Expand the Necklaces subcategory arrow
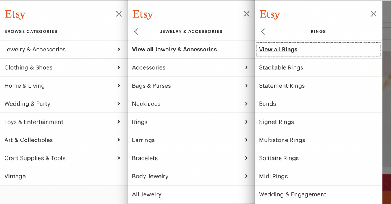Image resolution: width=391 pixels, height=204 pixels. coord(246,104)
